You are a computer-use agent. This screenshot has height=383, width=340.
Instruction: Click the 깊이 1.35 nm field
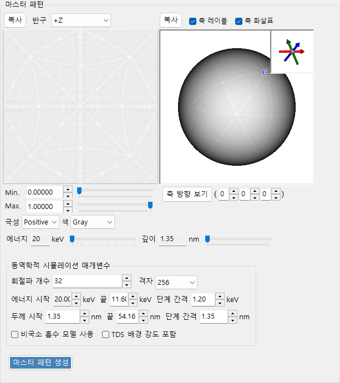[x=172, y=239]
